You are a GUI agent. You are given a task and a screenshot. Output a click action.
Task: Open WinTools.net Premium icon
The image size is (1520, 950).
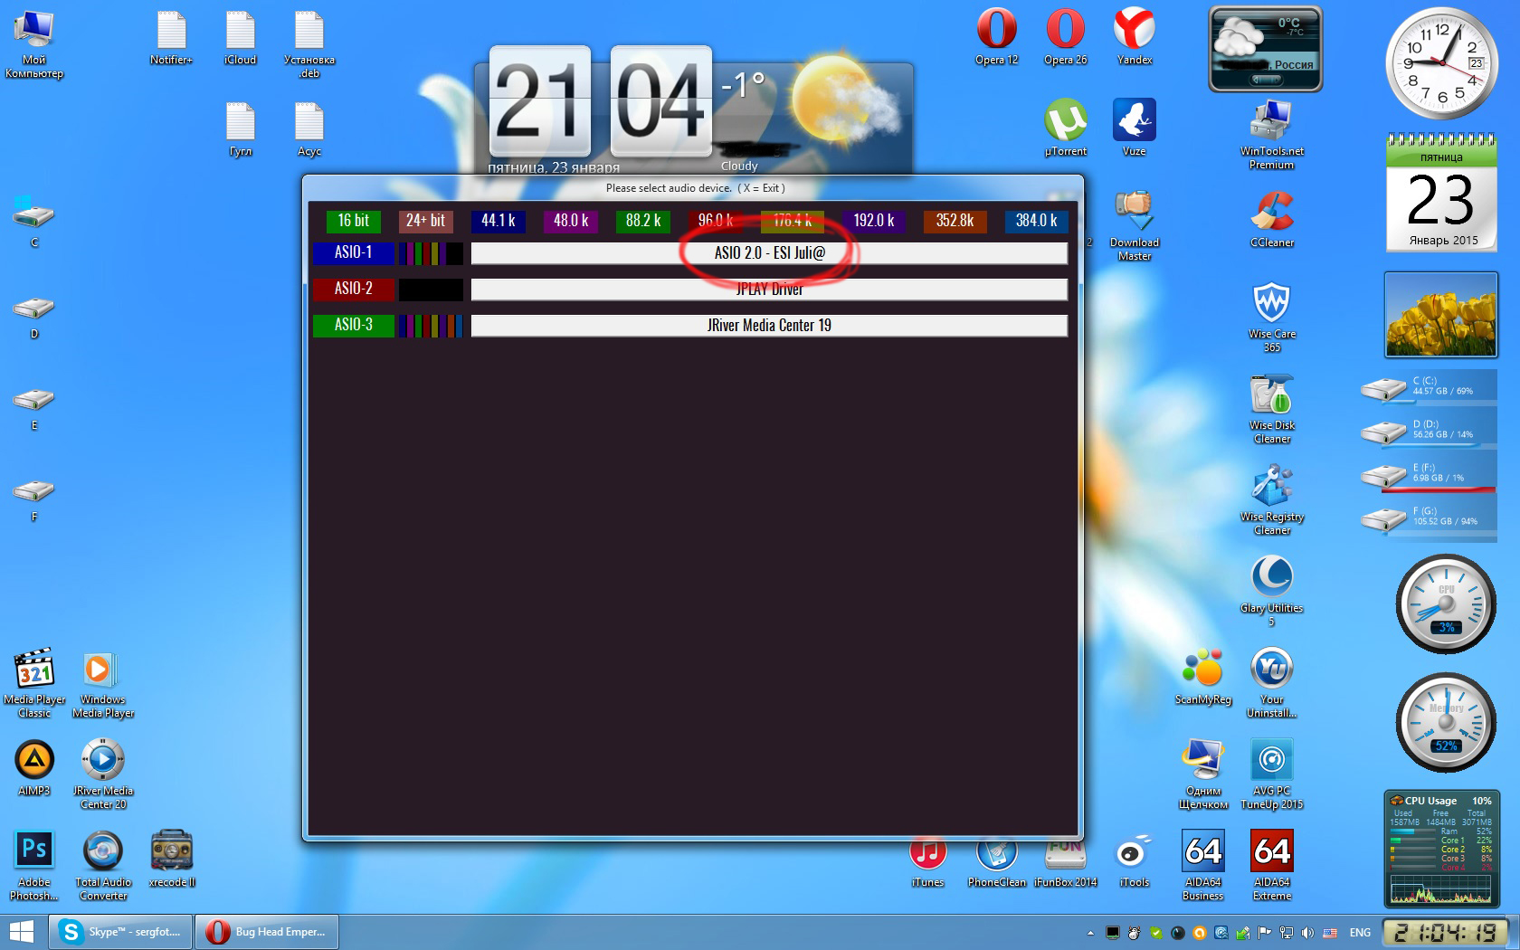pyautogui.click(x=1271, y=134)
